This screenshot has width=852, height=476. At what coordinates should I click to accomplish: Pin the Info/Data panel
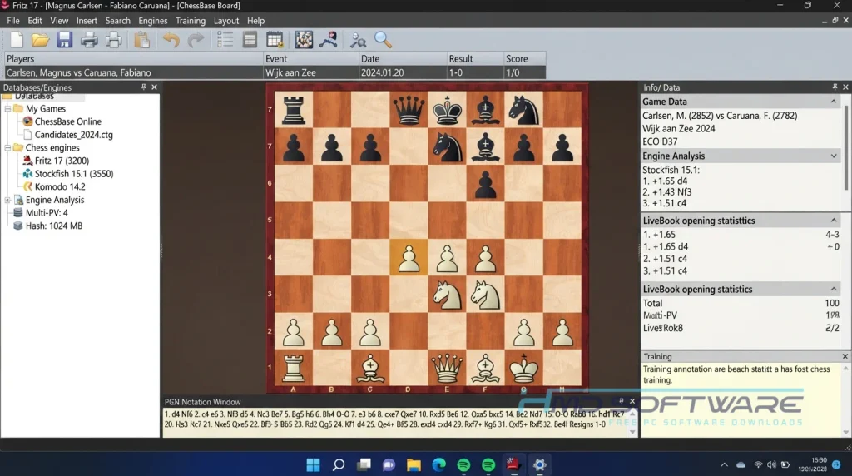pos(835,87)
